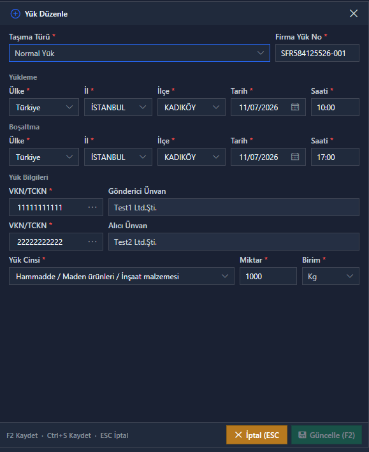Image resolution: width=369 pixels, height=452 pixels.
Task: Click the loading Saati field showing 10:00
Action: 335,107
